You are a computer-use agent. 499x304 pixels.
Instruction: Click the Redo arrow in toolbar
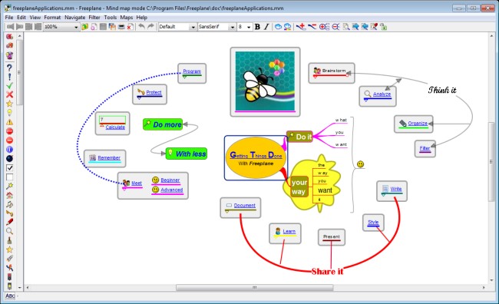(x=150, y=27)
